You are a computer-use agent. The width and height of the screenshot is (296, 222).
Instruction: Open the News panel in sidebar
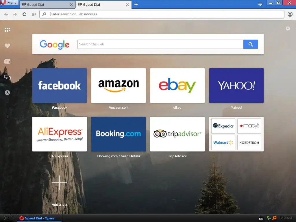click(7, 61)
